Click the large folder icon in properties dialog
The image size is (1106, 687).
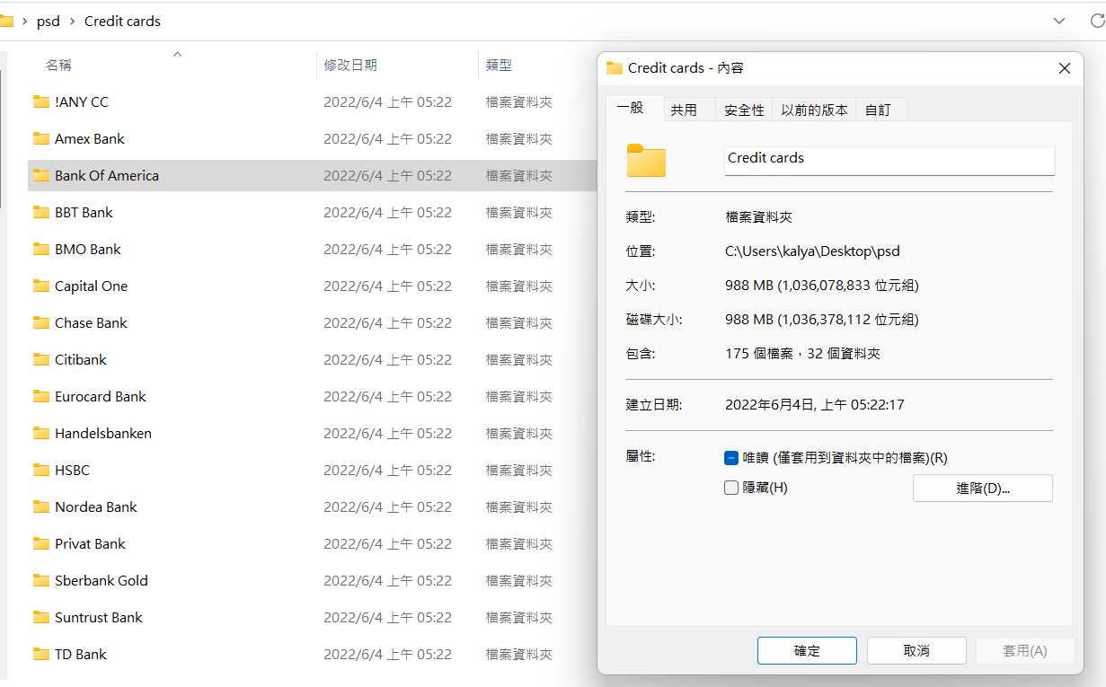646,160
